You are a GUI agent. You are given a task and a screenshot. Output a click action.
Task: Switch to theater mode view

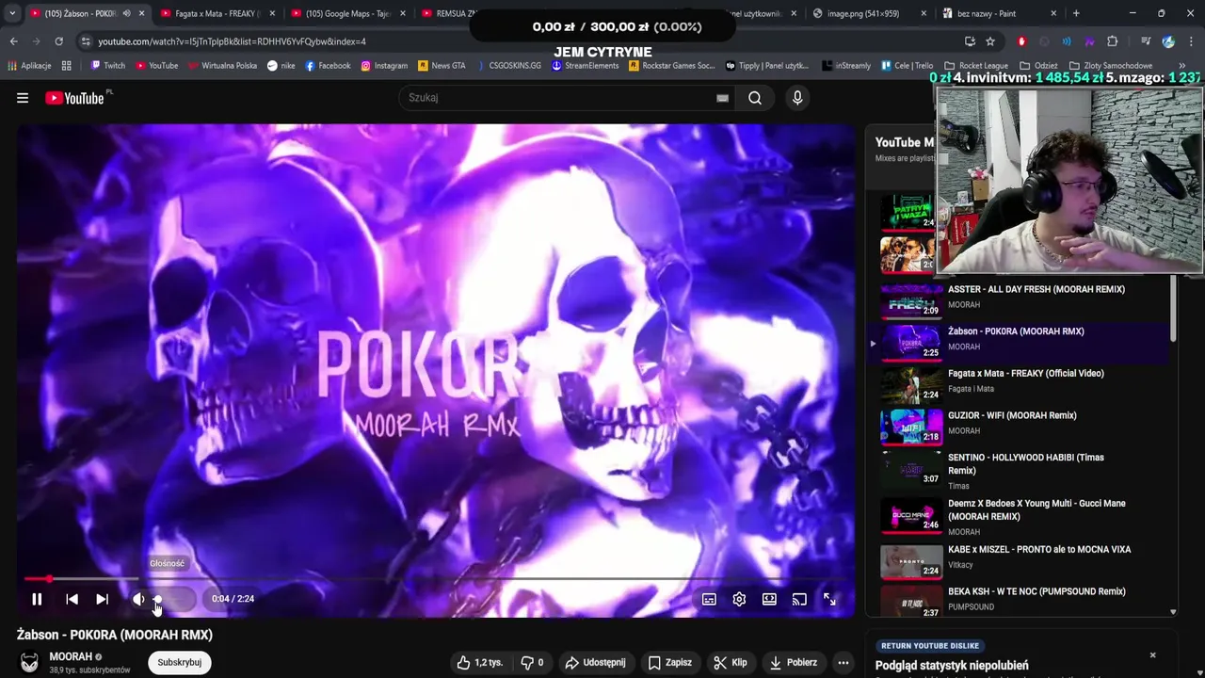tap(769, 599)
